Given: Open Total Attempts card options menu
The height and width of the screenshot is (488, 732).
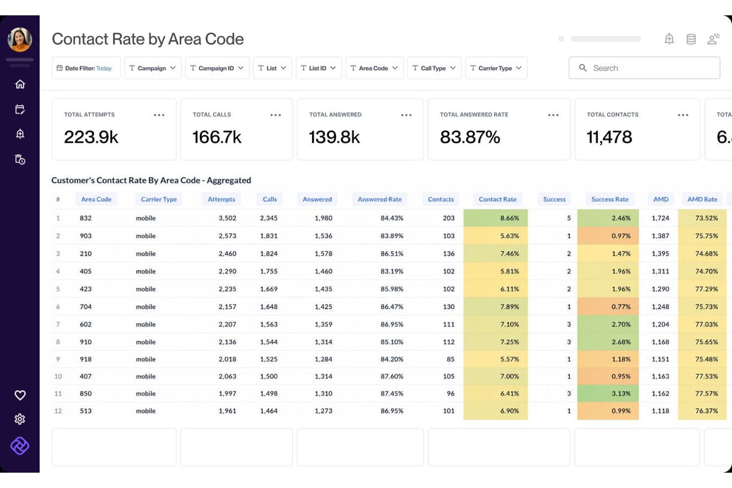Looking at the screenshot, I should click(159, 115).
